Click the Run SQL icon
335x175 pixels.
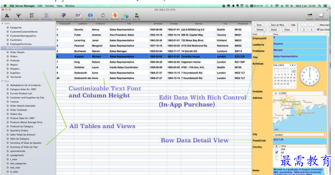[137, 15]
